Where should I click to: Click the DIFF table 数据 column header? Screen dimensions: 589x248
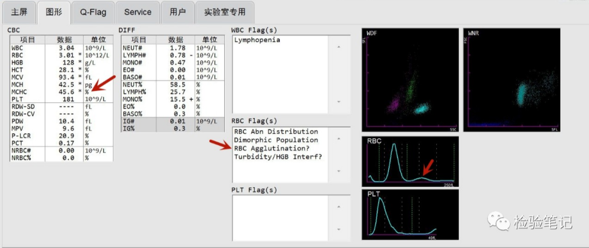tap(176, 40)
